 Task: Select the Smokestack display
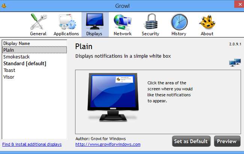(35, 57)
